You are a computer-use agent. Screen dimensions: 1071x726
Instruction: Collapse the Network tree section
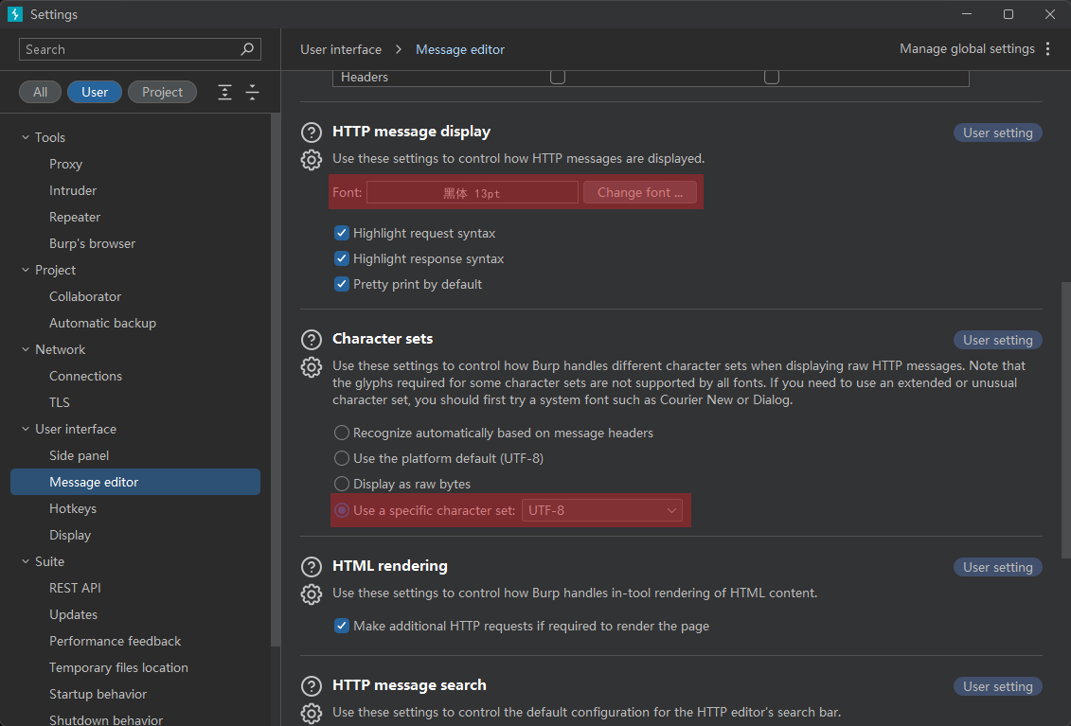[x=26, y=349]
